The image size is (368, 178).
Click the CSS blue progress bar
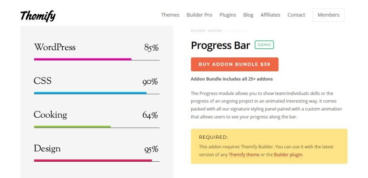pos(90,93)
